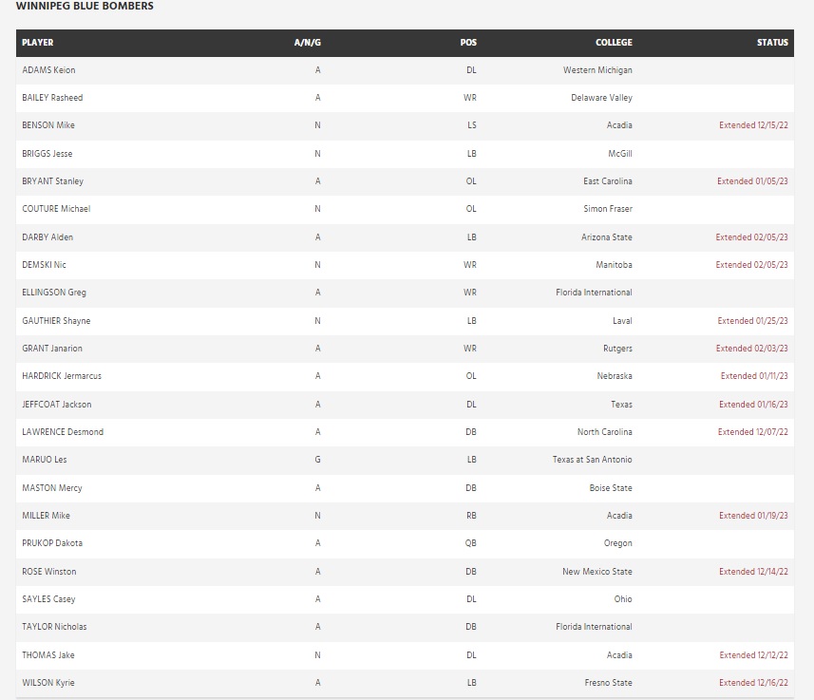The width and height of the screenshot is (814, 700).
Task: Click BRYANT Stanley's name
Action: 53,181
